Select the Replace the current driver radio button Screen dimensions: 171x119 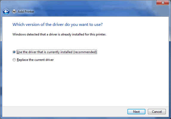tap(14, 60)
